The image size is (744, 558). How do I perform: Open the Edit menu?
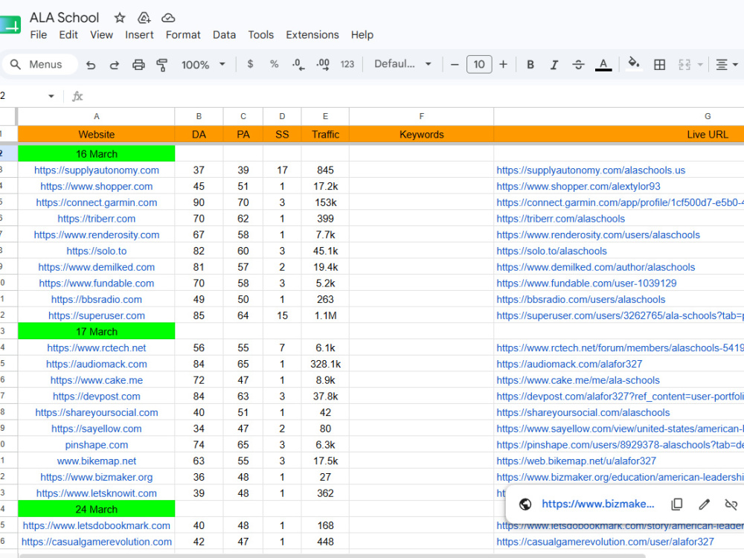[x=68, y=35]
